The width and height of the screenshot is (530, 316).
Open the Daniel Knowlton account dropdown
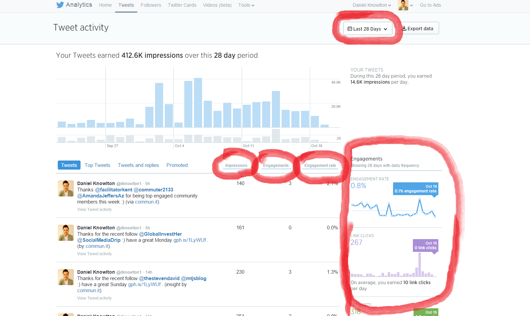coord(372,5)
